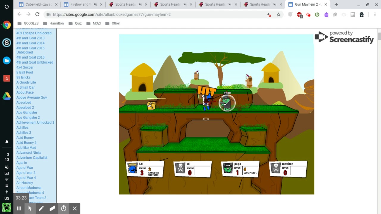The width and height of the screenshot is (381, 214).
Task: Open the notifications bell in the shelf
Action: [x=7, y=142]
